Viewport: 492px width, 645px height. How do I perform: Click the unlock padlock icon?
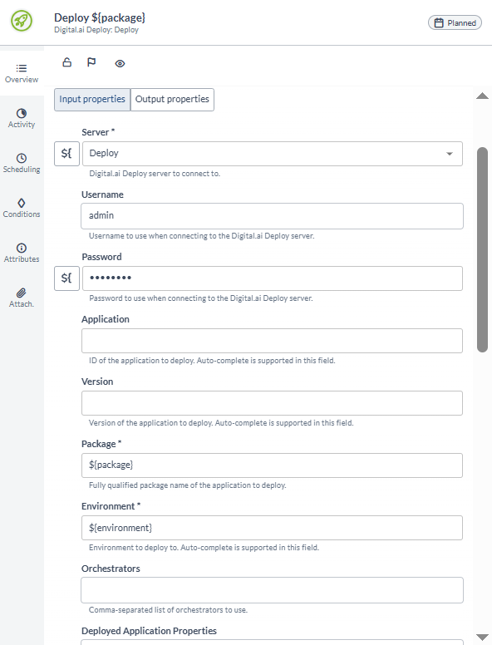66,62
